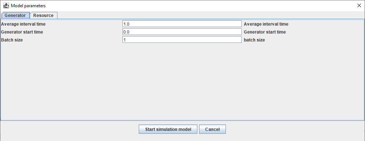The height and width of the screenshot is (141, 365).
Task: Focus the Generator start time field
Action: click(x=182, y=32)
